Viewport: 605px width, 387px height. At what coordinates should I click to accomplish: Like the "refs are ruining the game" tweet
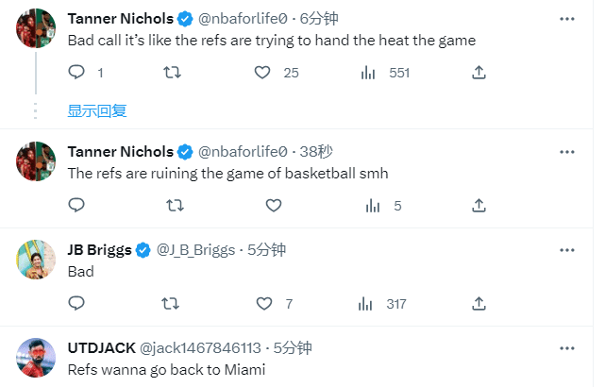click(274, 205)
